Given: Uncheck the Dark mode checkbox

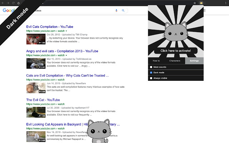Looking at the screenshot, I should coord(151,72).
